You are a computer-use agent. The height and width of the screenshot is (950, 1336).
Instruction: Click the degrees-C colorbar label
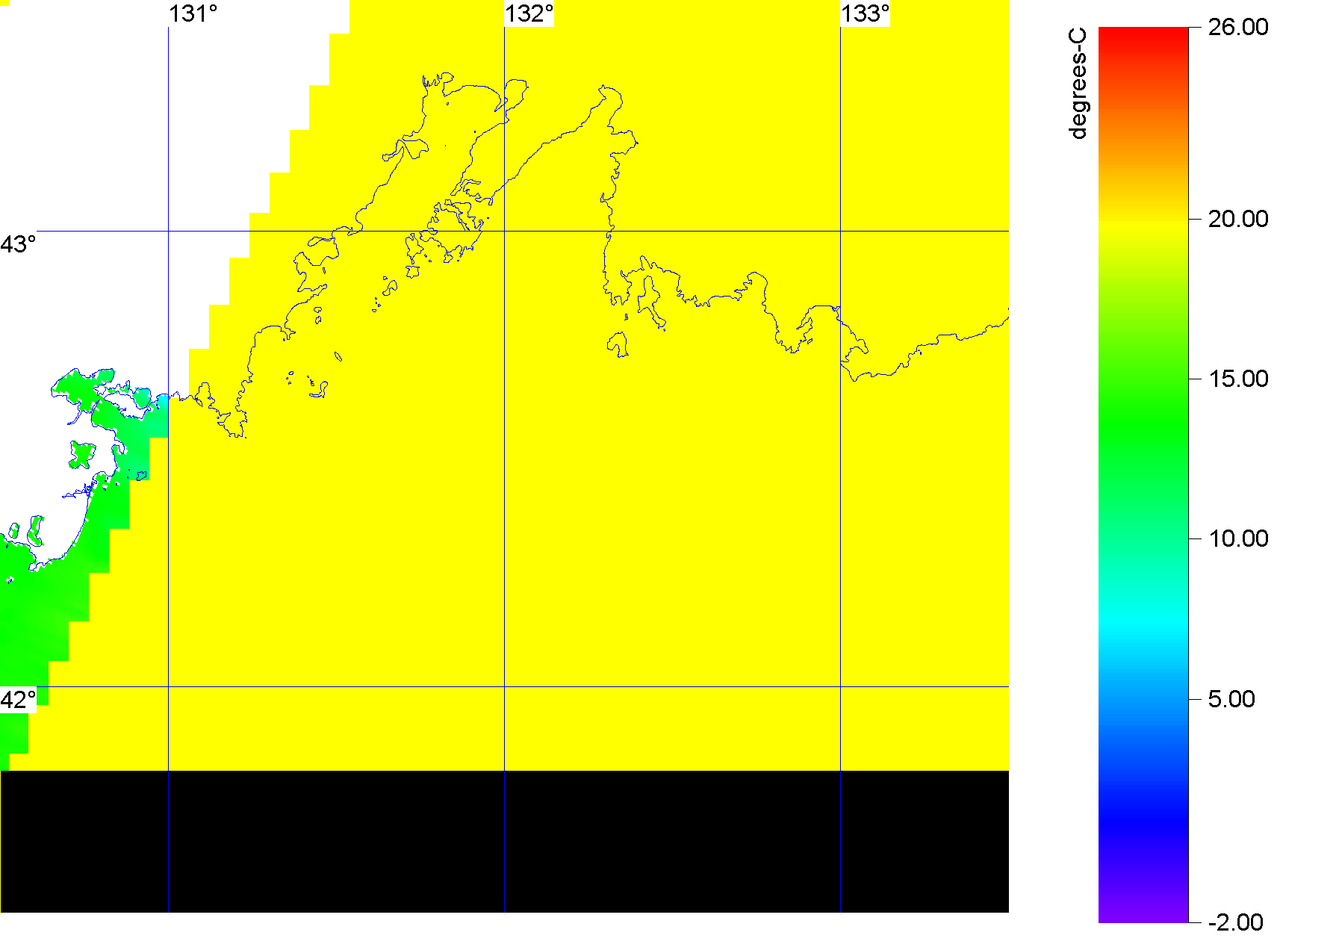1078,84
